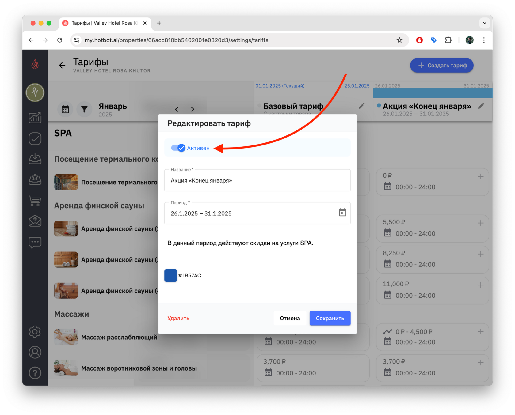Open the checkmark tasks sidebar icon
The width and height of the screenshot is (515, 415).
tap(35, 139)
